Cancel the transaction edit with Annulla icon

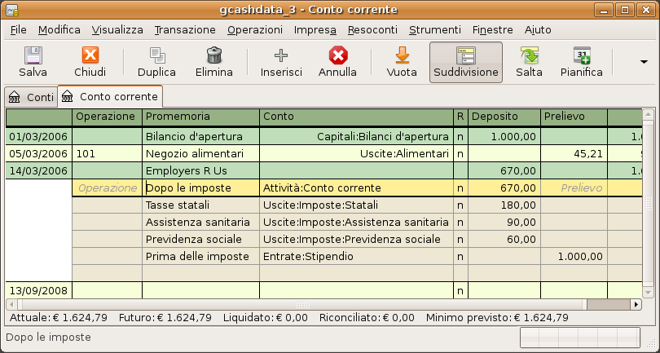click(x=337, y=55)
